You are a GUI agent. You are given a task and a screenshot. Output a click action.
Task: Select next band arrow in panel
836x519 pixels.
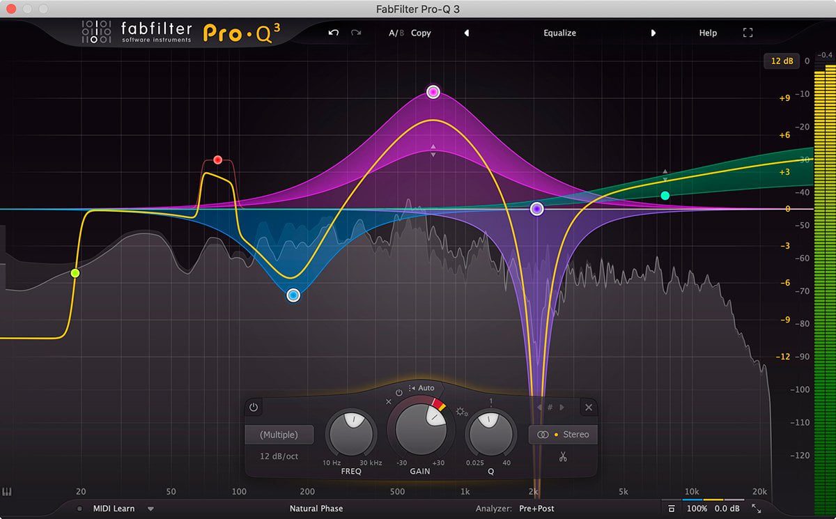pyautogui.click(x=562, y=408)
